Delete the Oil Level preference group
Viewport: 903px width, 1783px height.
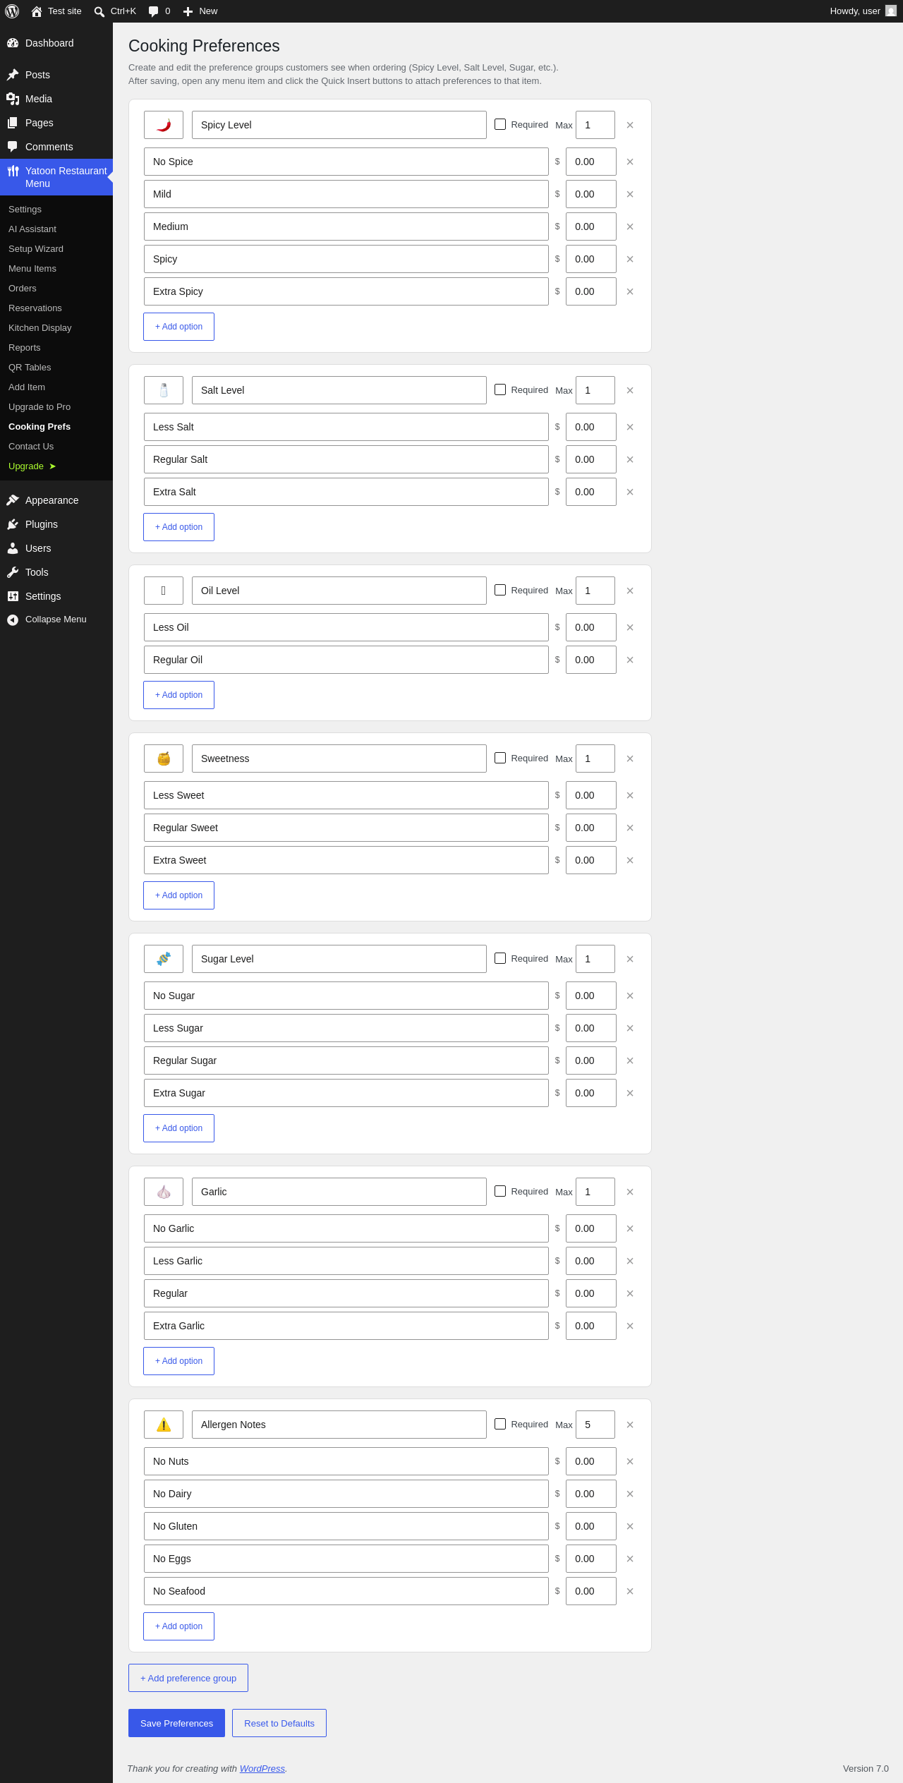[630, 591]
